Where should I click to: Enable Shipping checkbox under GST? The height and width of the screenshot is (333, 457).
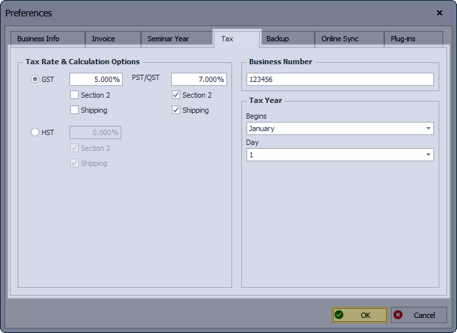point(74,110)
